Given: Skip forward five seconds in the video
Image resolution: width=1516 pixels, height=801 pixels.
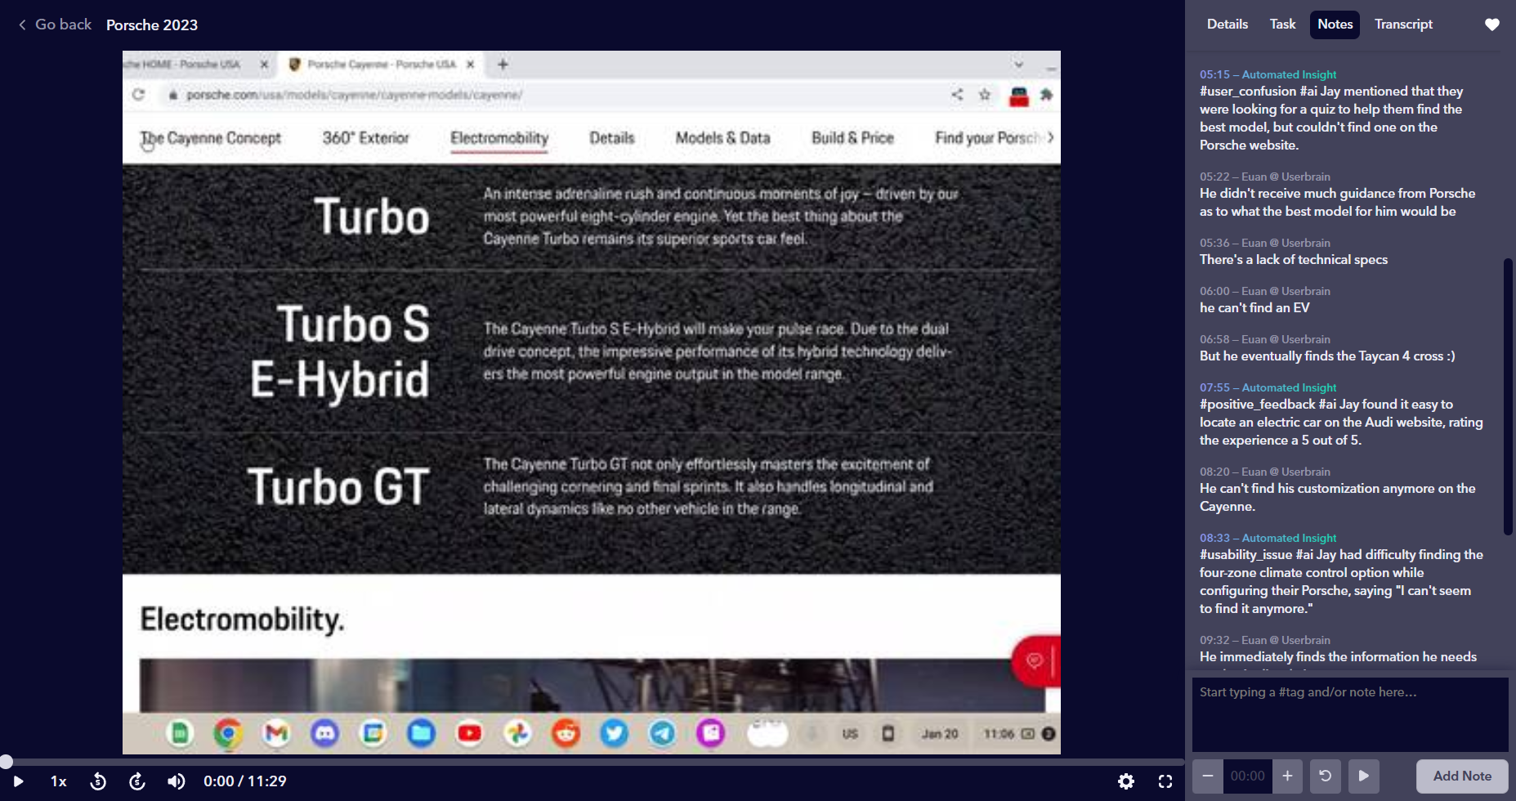Looking at the screenshot, I should pyautogui.click(x=137, y=781).
